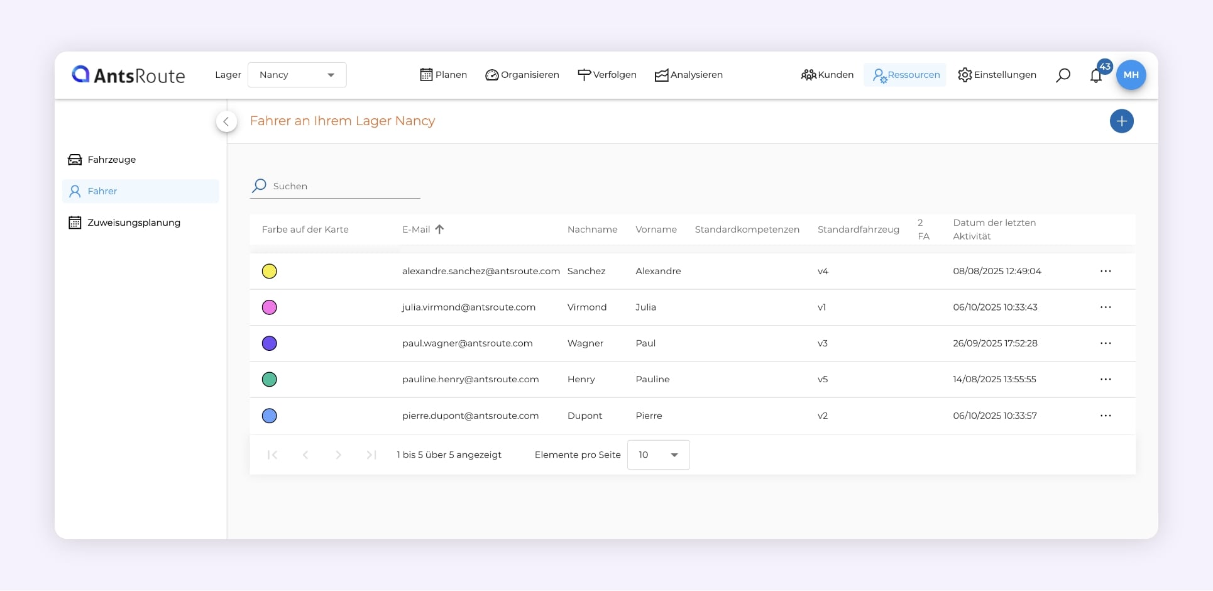
Task: Go to the Einstellungen menu
Action: (997, 75)
